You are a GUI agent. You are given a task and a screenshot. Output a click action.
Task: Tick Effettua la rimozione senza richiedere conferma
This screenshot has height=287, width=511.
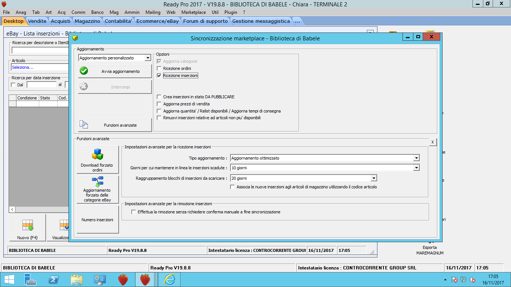point(134,212)
